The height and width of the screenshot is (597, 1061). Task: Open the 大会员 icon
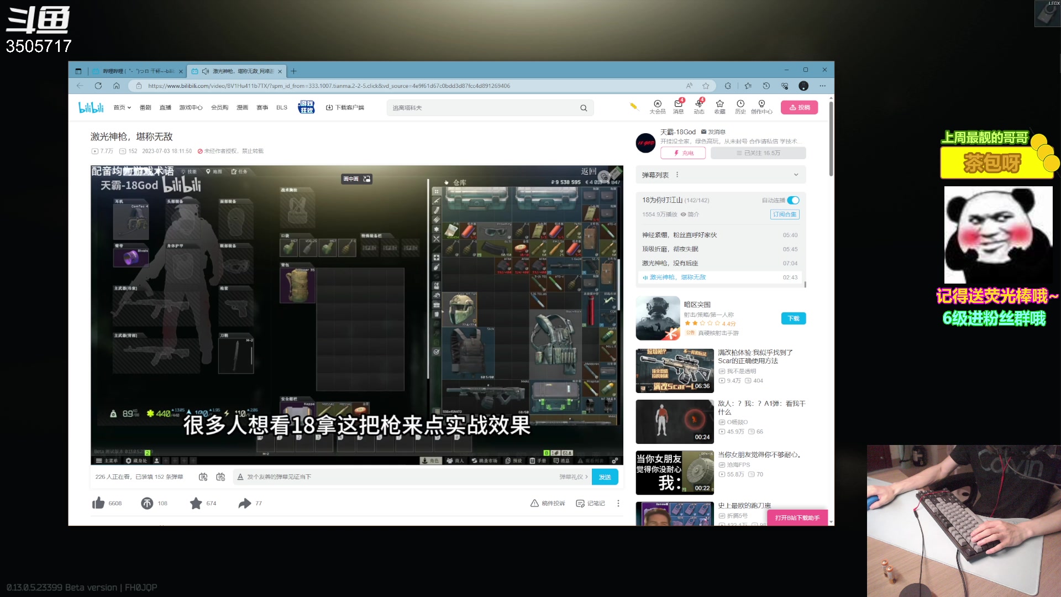pos(657,107)
